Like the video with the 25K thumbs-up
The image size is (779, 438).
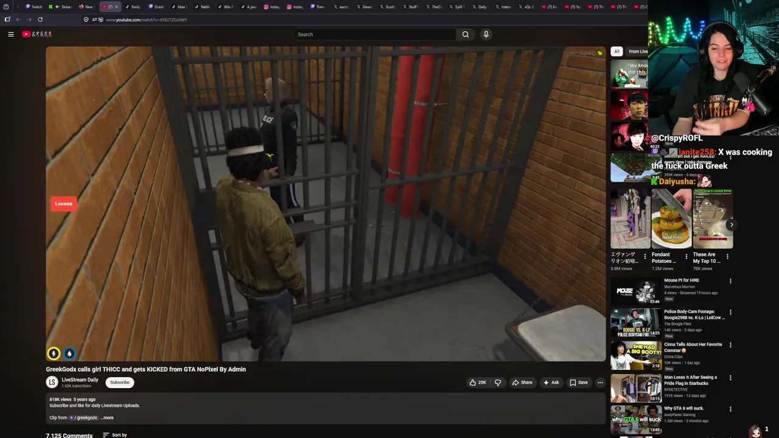478,383
